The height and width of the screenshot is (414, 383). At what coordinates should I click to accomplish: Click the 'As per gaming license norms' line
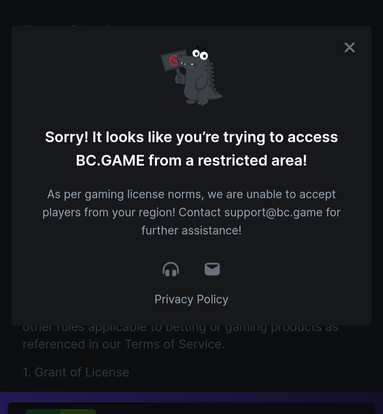191,195
